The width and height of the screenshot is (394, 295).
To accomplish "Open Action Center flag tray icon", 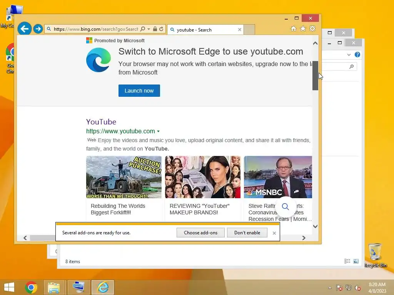I will pyautogui.click(x=339, y=288).
